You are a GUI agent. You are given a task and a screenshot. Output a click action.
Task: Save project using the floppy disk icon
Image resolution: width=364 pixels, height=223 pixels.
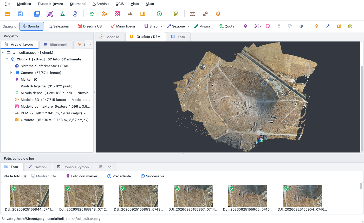coord(20,14)
